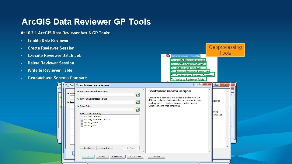The image size is (292, 164).
Task: Click the 'Write to Reviewer Table' bullet text
Action: click(50, 70)
